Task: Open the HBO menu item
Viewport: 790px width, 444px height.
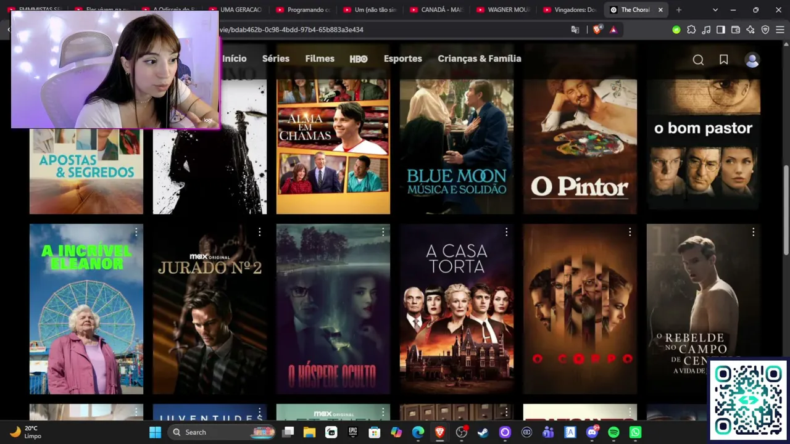Action: [359, 59]
